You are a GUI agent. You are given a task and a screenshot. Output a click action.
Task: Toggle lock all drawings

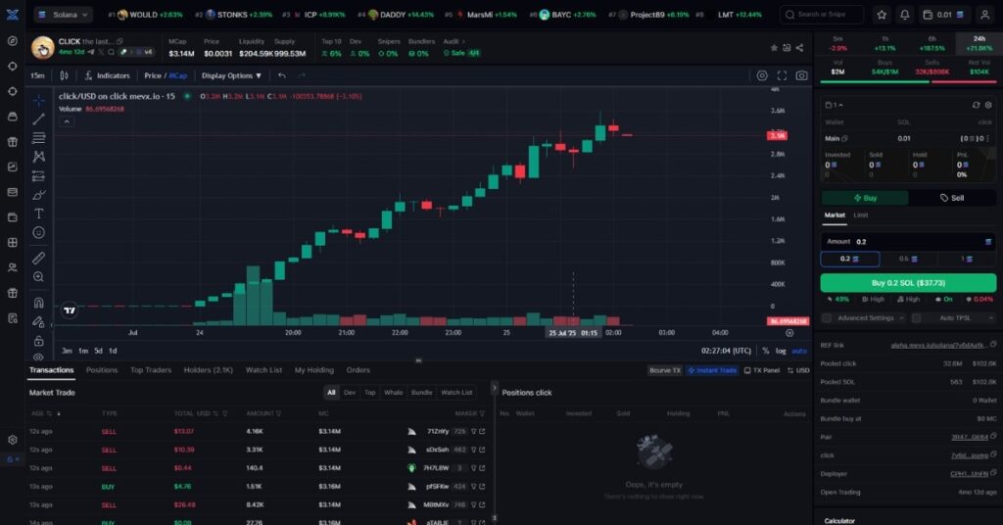tap(39, 341)
